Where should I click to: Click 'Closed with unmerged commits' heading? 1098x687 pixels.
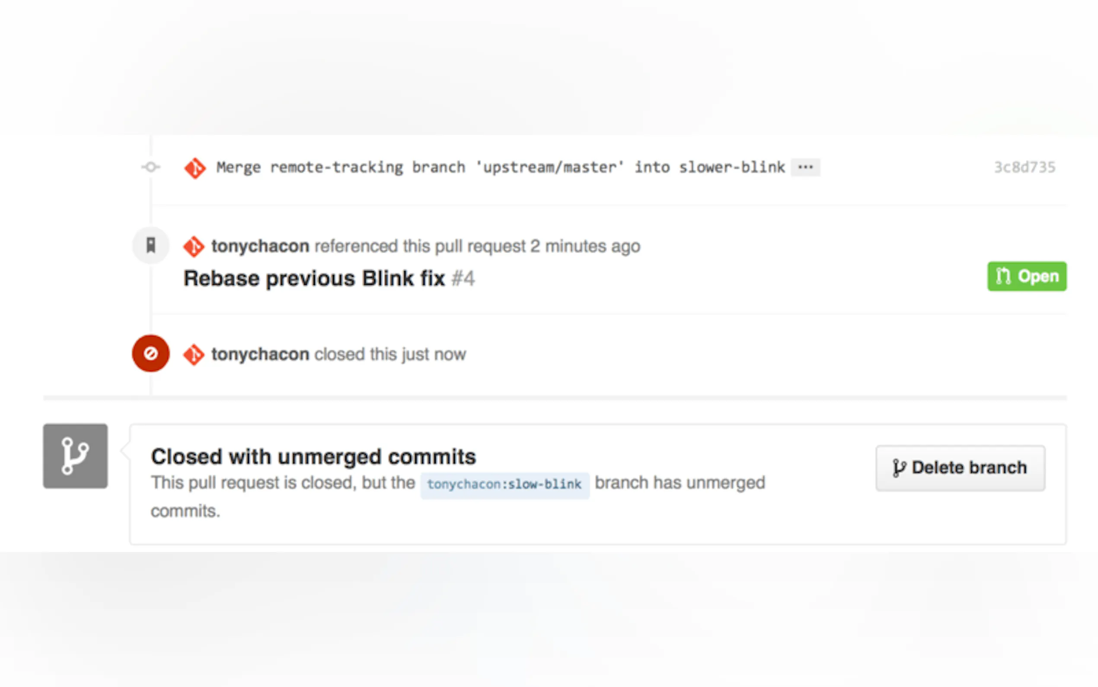point(314,457)
